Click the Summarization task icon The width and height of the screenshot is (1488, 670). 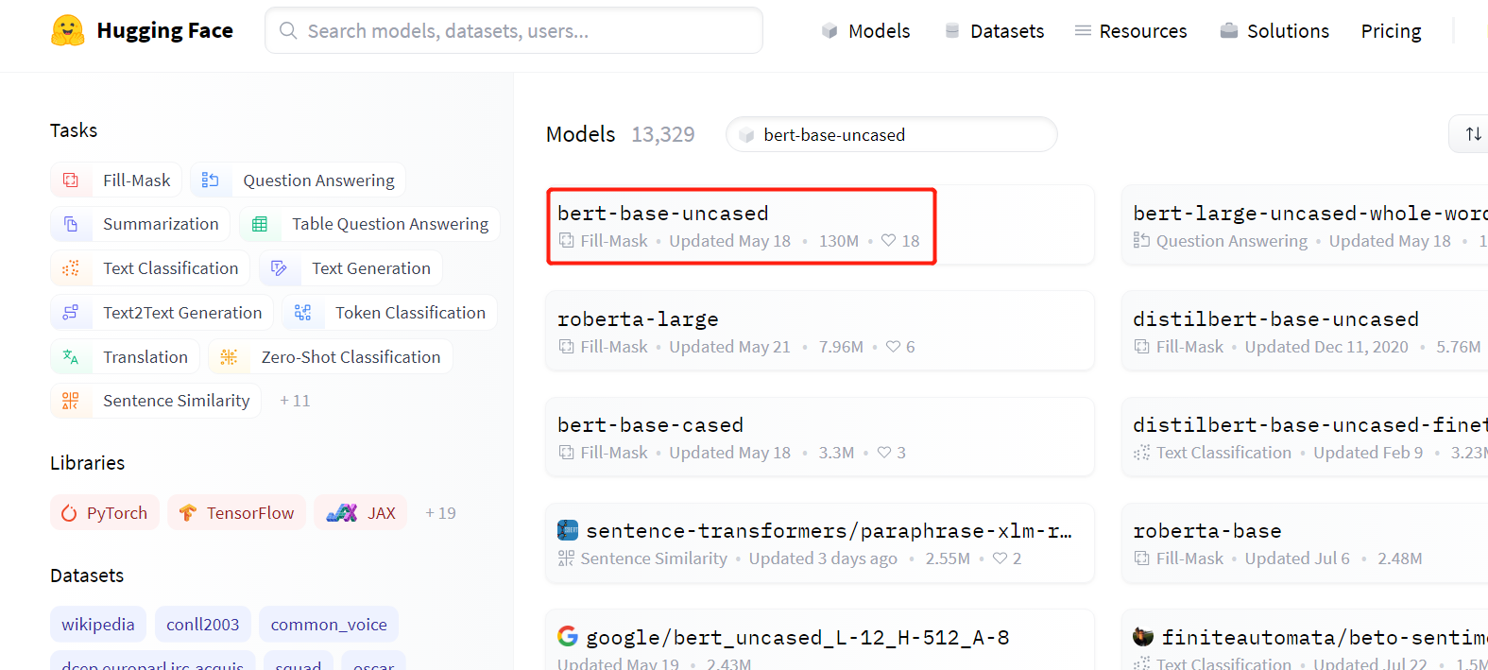pyautogui.click(x=71, y=224)
